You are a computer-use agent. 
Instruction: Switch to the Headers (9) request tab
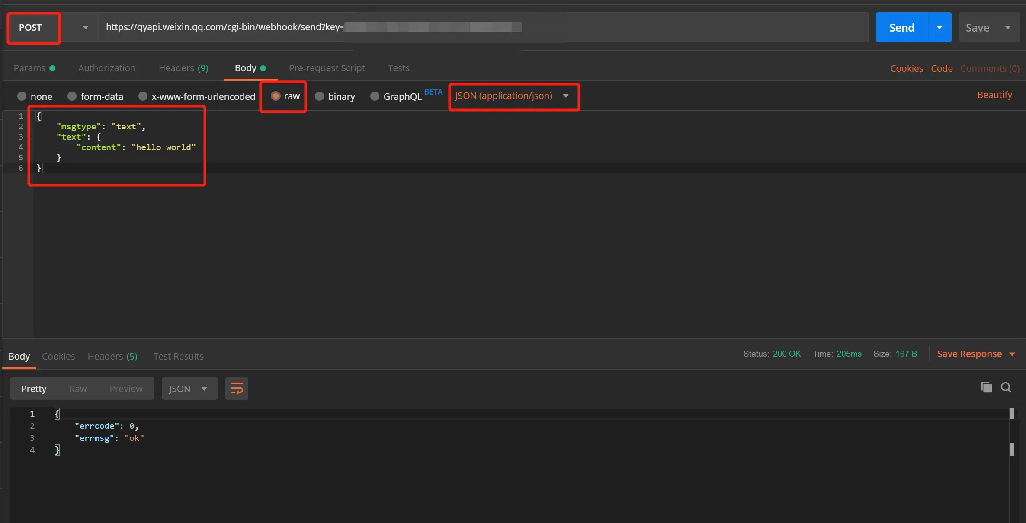[183, 68]
